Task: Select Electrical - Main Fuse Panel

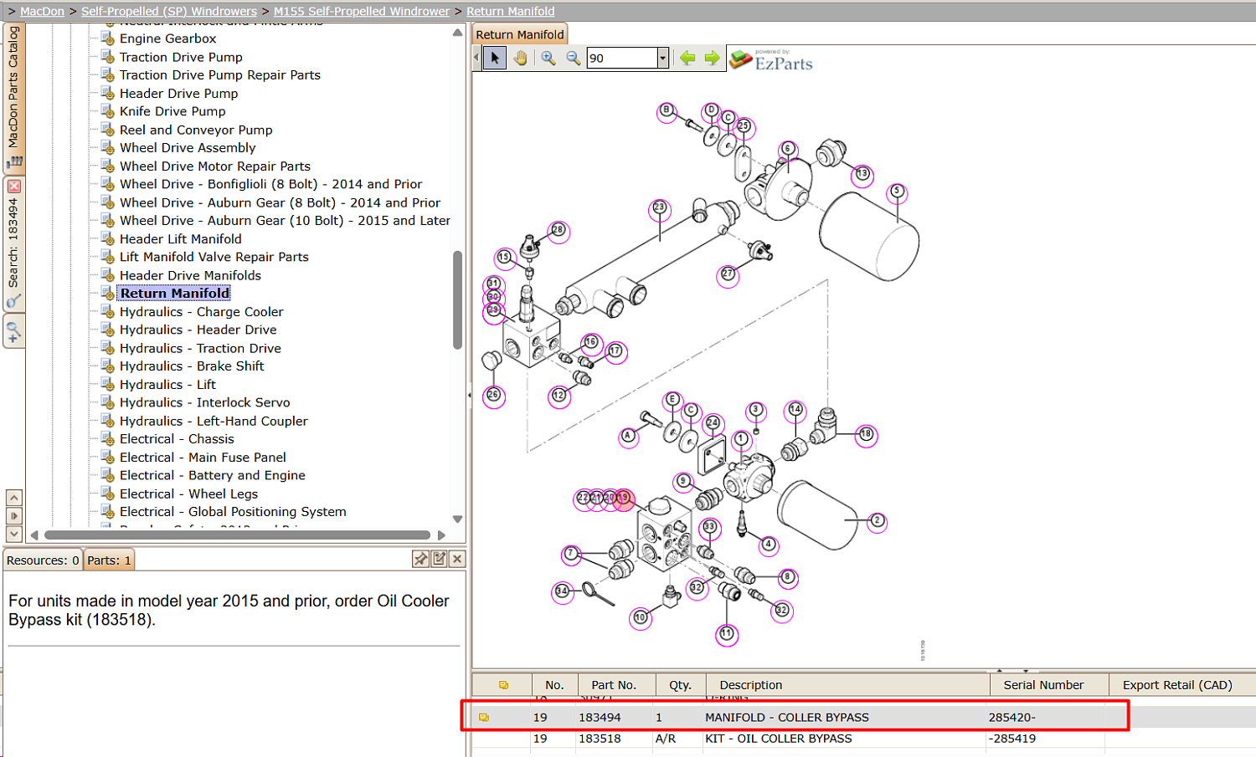Action: click(203, 458)
